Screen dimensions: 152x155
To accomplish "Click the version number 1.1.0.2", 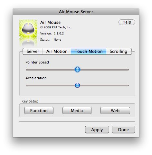I will click(59, 34).
